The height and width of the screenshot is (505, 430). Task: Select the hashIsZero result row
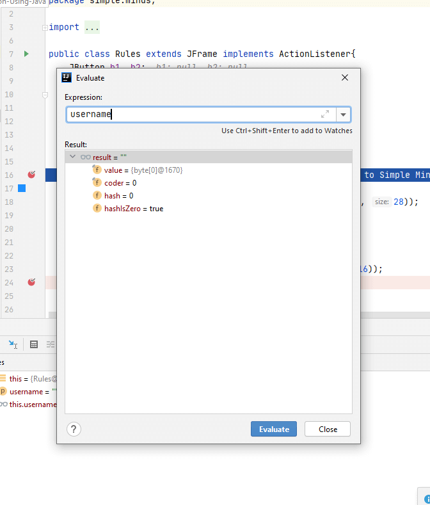[133, 209]
